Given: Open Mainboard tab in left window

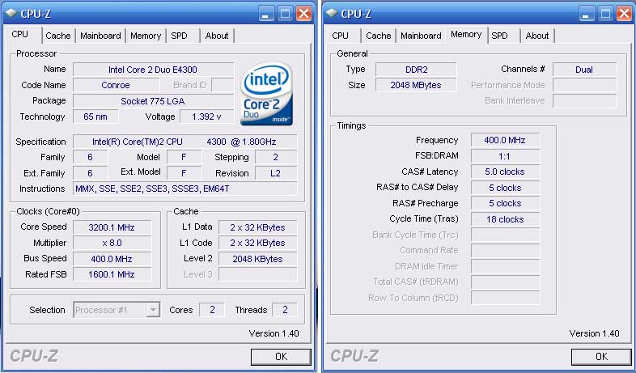Looking at the screenshot, I should 100,36.
